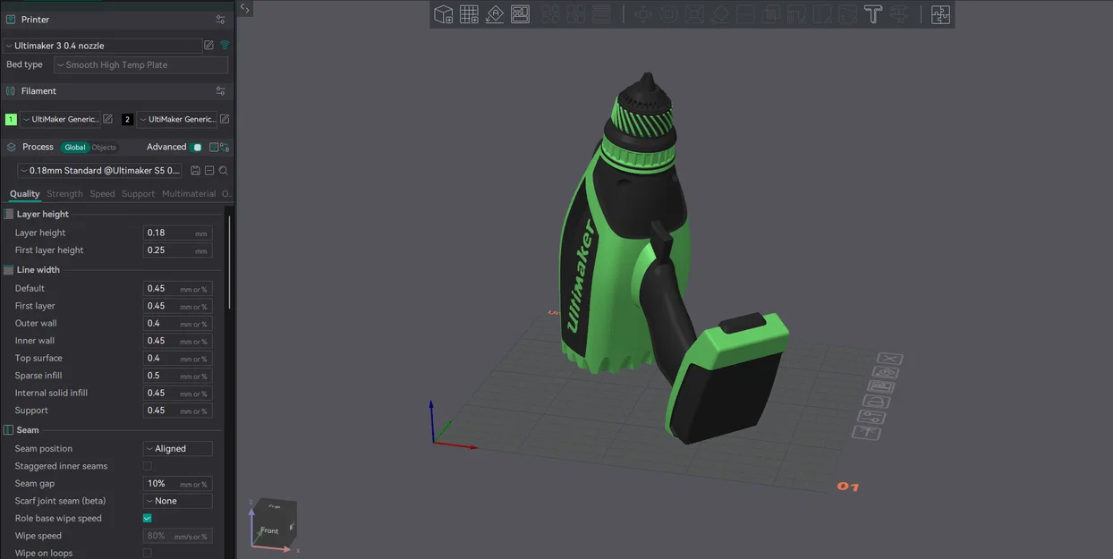1113x559 pixels.
Task: Switch to the Support tab
Action: coord(138,193)
